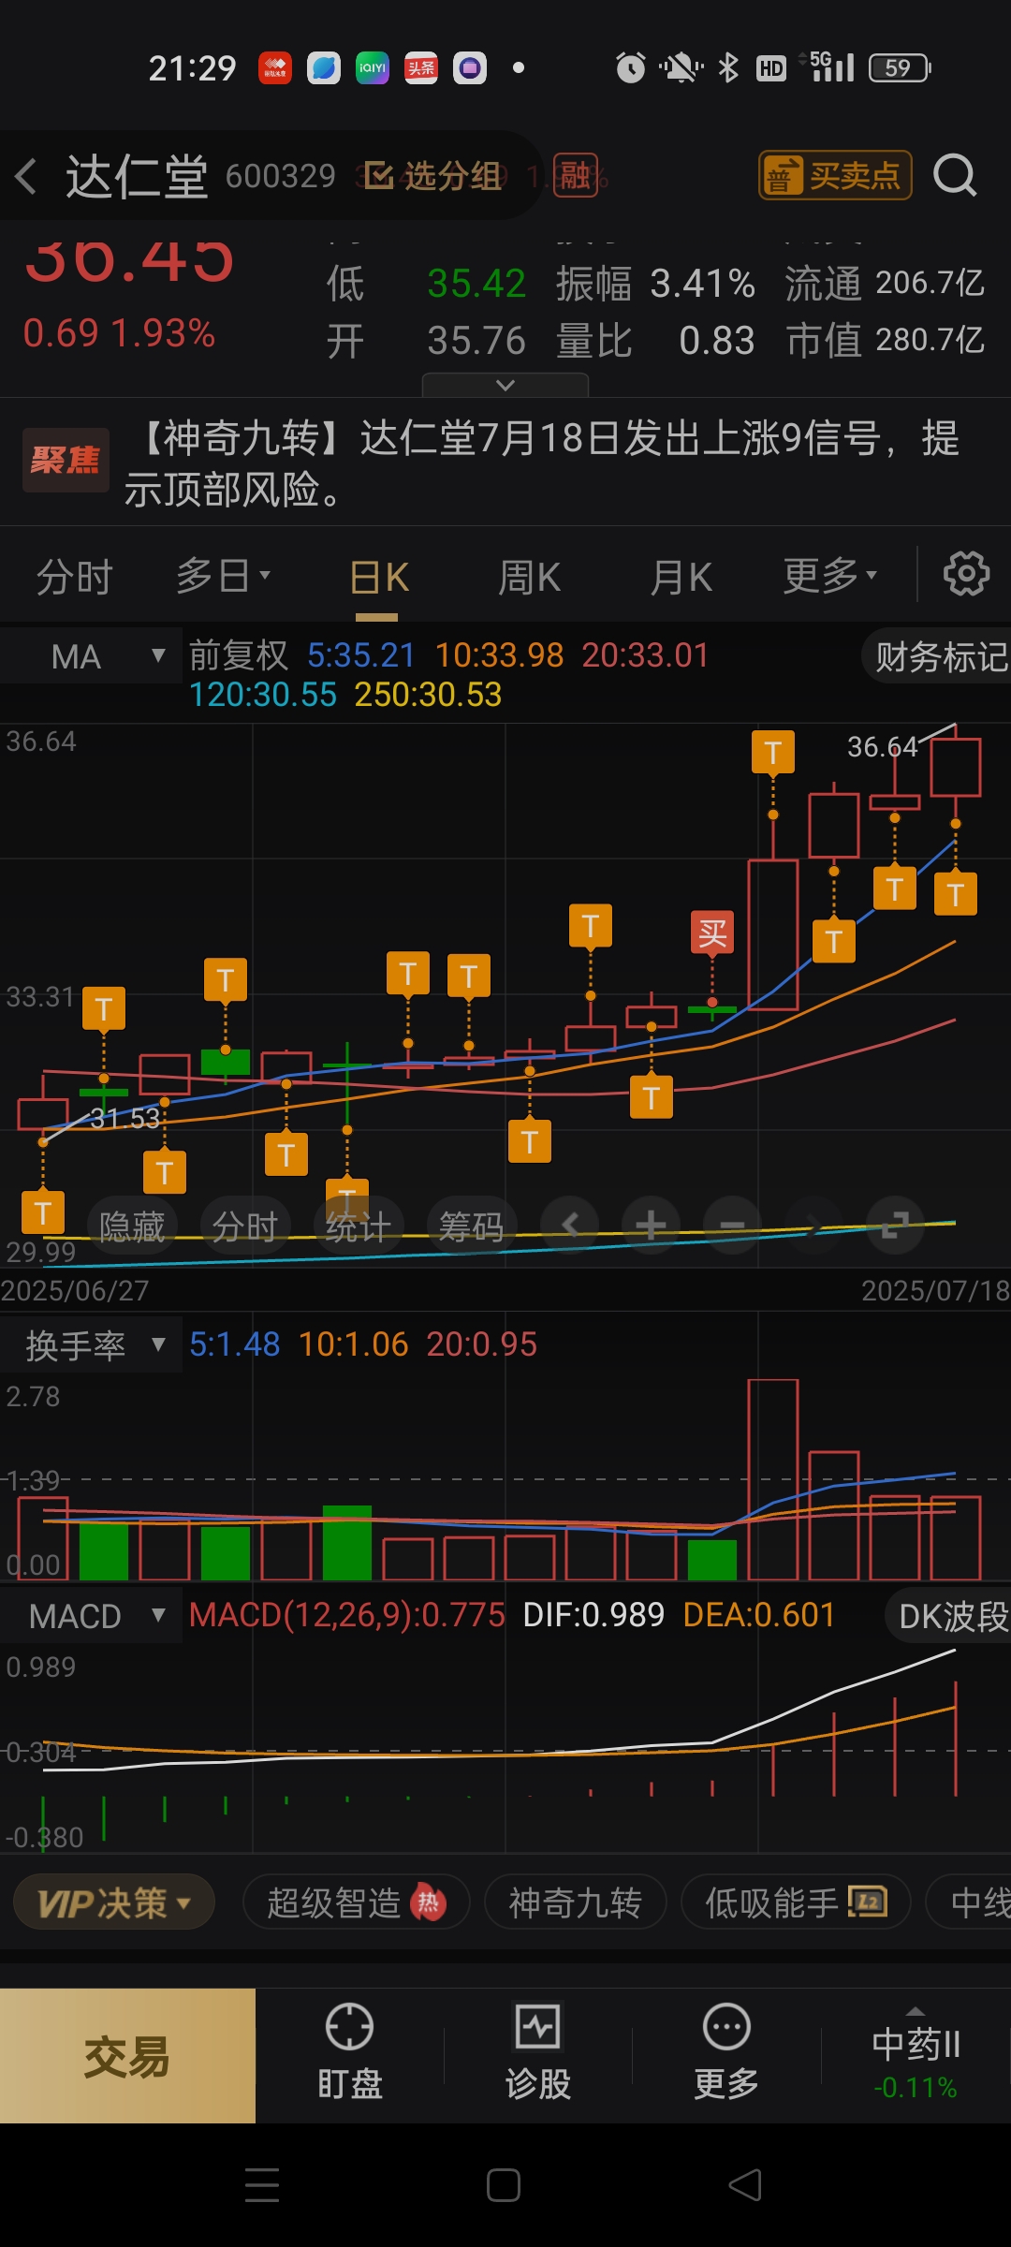This screenshot has width=1011, height=2247.
Task: Tap Android back navigation triangle
Action: point(745,2185)
